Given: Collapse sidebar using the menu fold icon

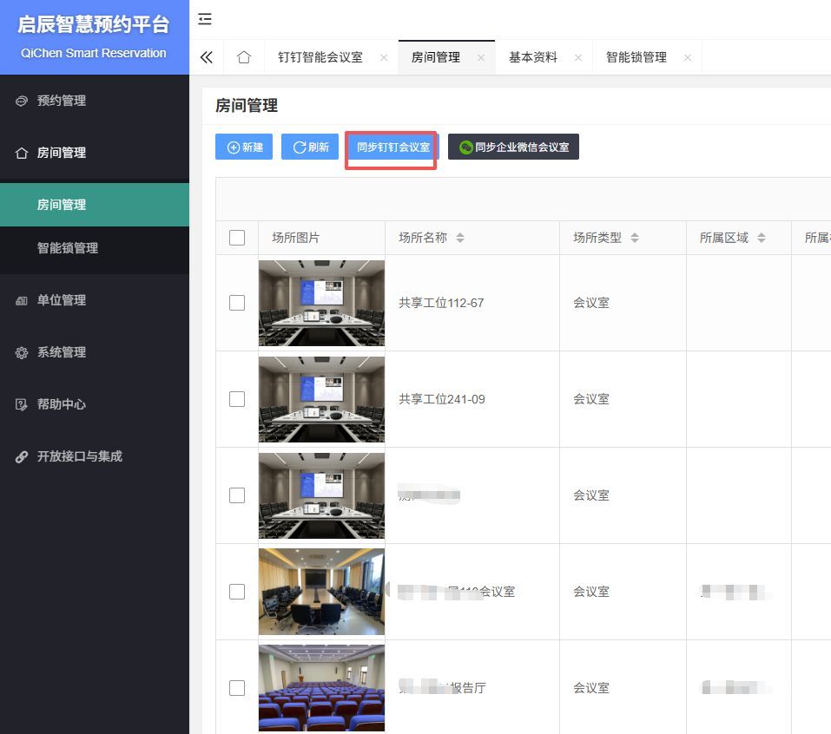Looking at the screenshot, I should click(x=205, y=19).
